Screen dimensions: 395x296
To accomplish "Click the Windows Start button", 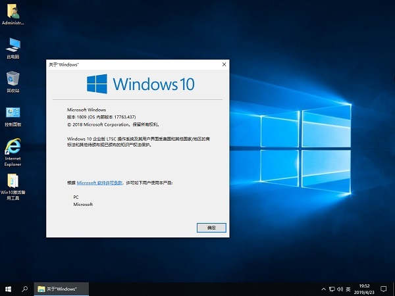I will click(x=8, y=289).
